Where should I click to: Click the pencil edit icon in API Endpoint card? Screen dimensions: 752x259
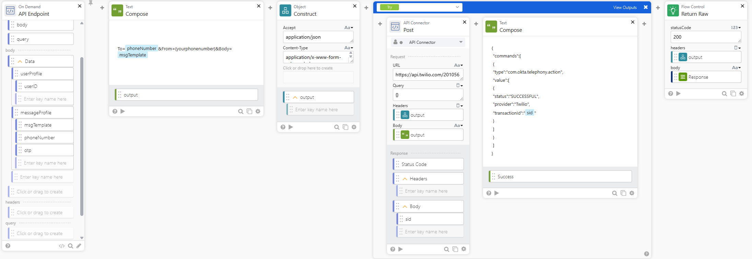click(x=79, y=246)
